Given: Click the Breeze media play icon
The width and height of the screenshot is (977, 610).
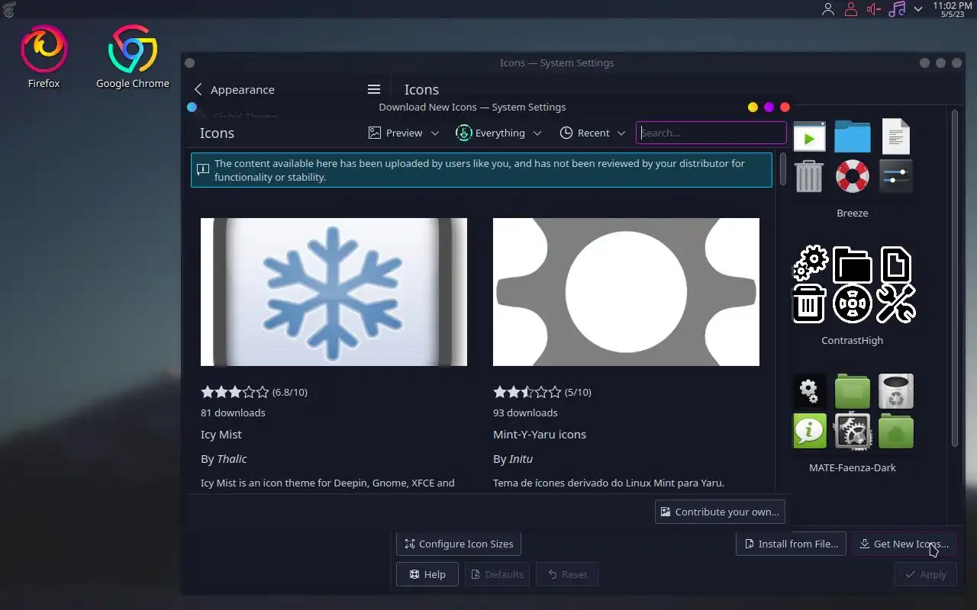Looking at the screenshot, I should [x=809, y=137].
